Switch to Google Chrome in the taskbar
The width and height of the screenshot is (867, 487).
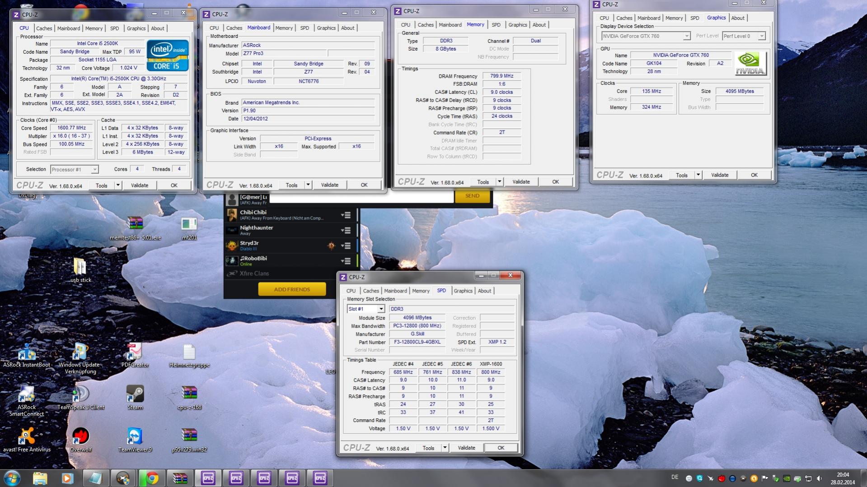click(x=152, y=478)
